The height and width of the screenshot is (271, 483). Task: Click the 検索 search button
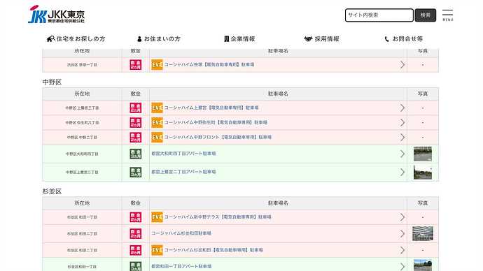[x=426, y=15]
